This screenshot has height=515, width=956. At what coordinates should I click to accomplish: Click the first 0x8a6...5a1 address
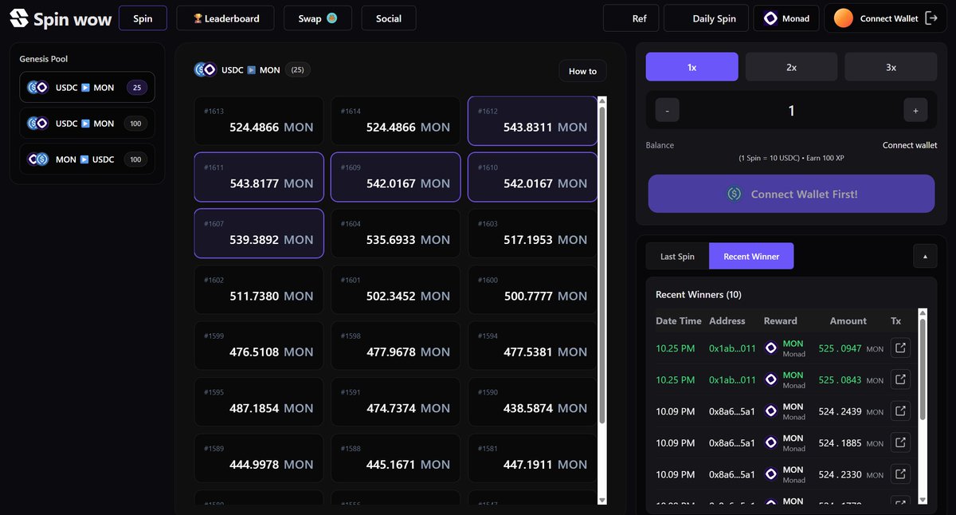732,411
